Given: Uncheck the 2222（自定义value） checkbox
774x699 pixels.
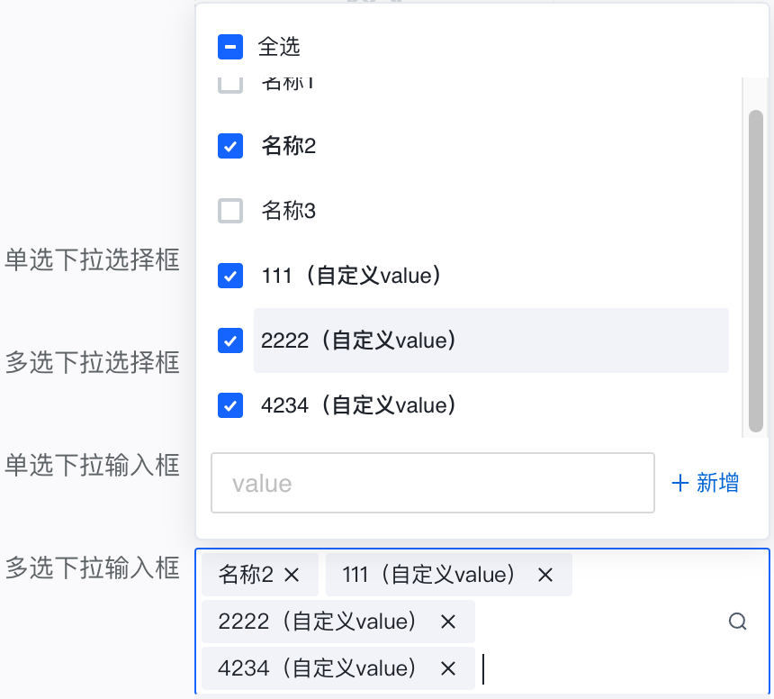Looking at the screenshot, I should tap(230, 340).
